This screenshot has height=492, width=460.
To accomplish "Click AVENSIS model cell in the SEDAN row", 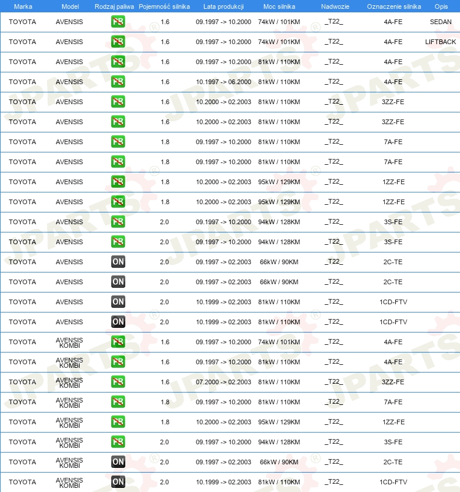I will pos(69,22).
